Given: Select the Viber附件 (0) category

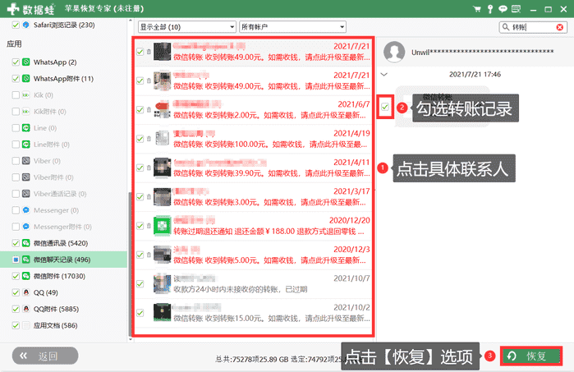Looking at the screenshot, I should pyautogui.click(x=53, y=177).
